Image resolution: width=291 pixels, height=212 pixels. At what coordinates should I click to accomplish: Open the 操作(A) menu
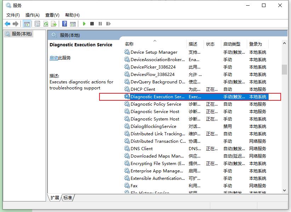click(32, 15)
